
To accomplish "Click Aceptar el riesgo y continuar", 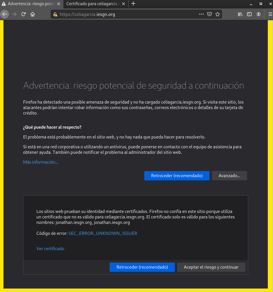I will [x=211, y=267].
